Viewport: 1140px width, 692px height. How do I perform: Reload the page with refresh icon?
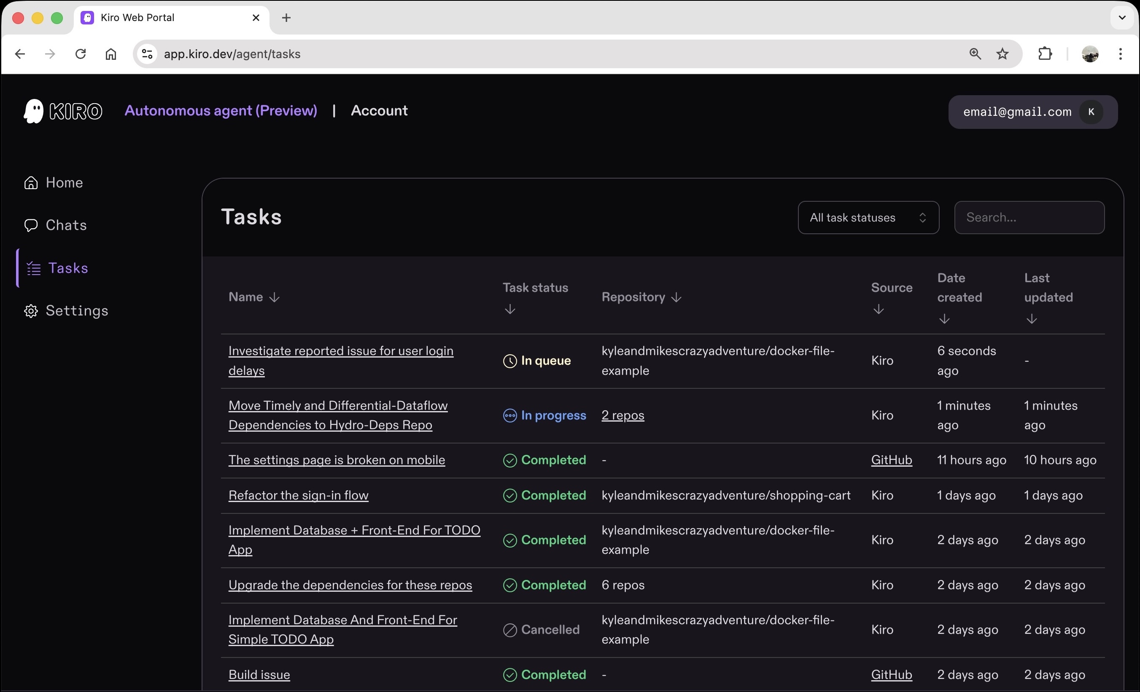tap(81, 54)
